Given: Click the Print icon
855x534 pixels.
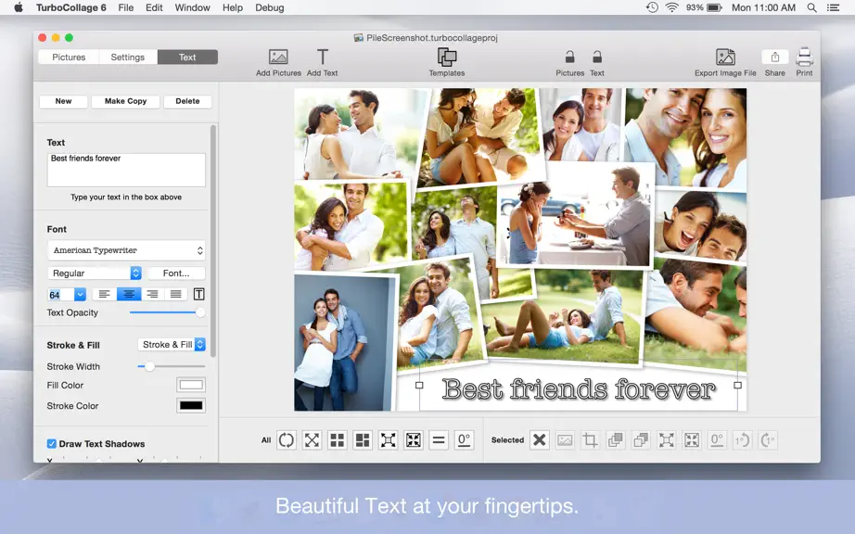Looking at the screenshot, I should click(x=804, y=57).
